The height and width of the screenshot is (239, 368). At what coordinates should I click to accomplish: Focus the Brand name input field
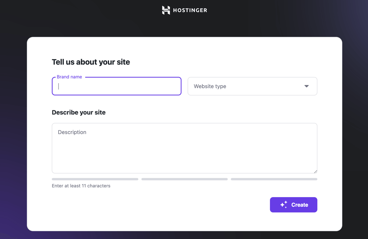click(x=117, y=86)
